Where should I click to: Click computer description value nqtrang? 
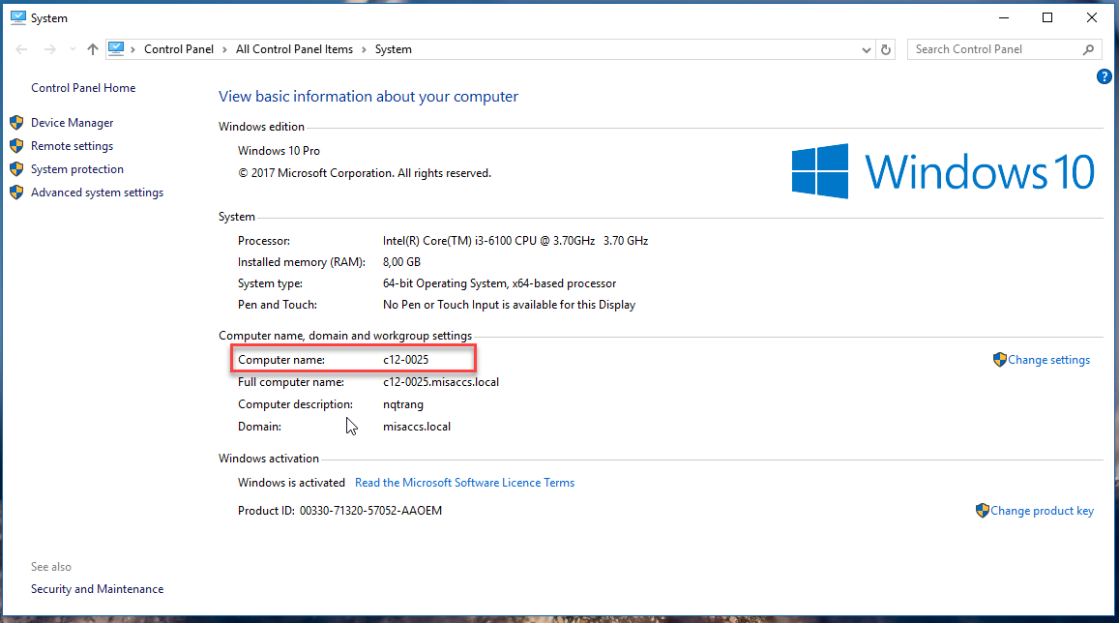point(403,404)
